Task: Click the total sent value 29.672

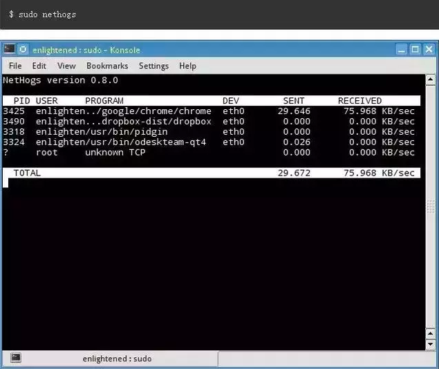Action: click(x=294, y=173)
